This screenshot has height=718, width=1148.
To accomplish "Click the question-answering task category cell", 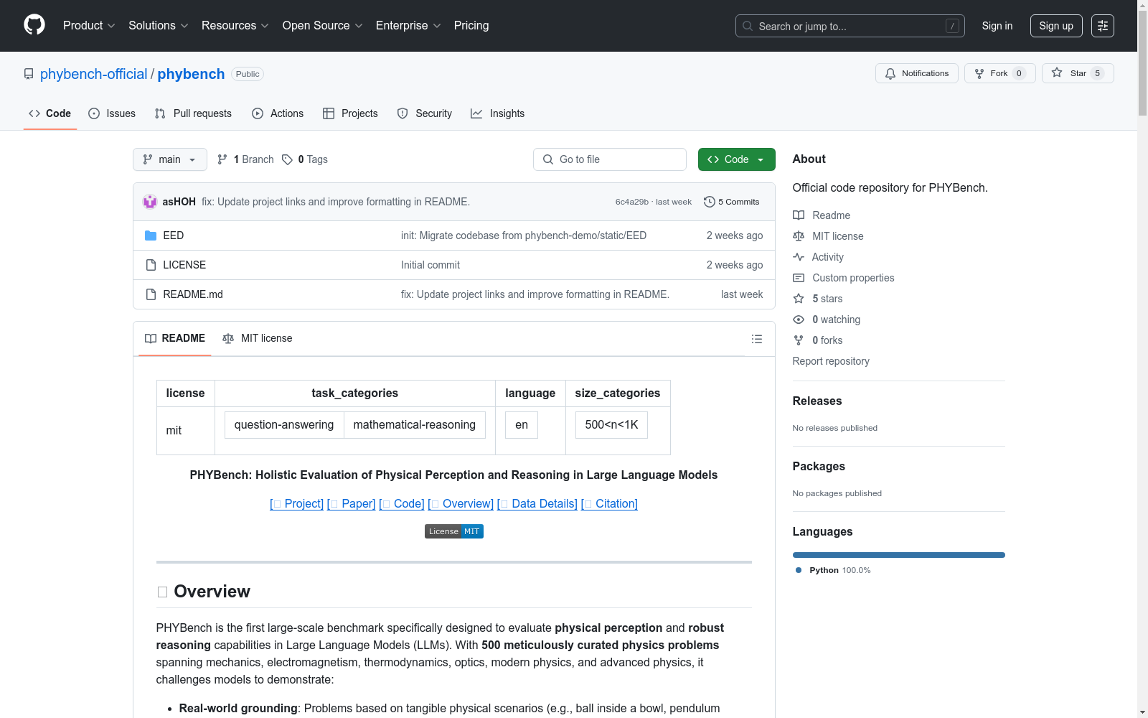I will pos(284,424).
